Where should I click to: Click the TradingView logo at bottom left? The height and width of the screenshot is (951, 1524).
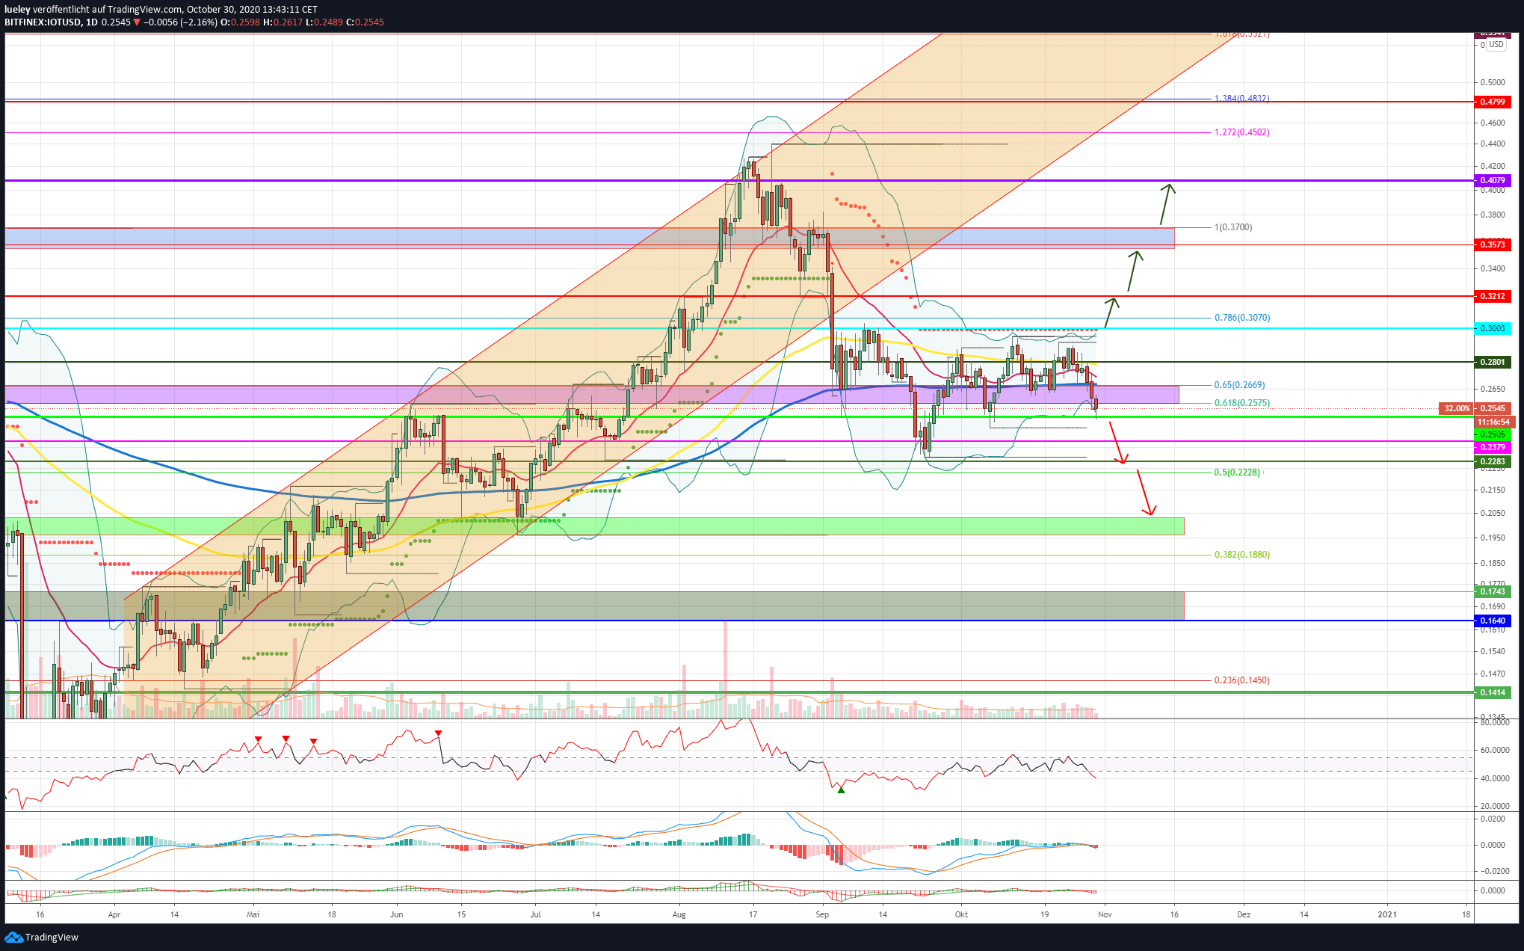coord(42,937)
